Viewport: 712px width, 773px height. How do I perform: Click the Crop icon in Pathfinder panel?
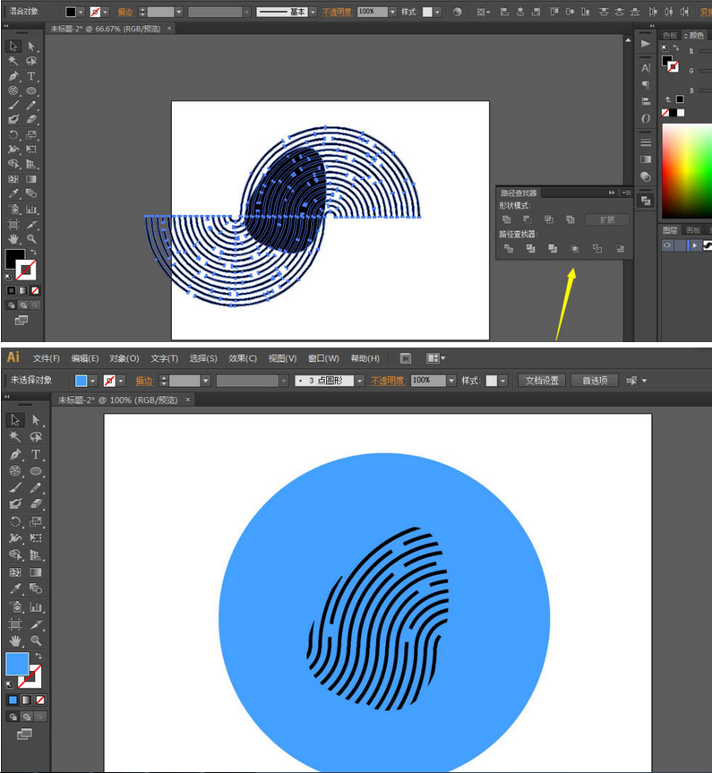pyautogui.click(x=575, y=248)
